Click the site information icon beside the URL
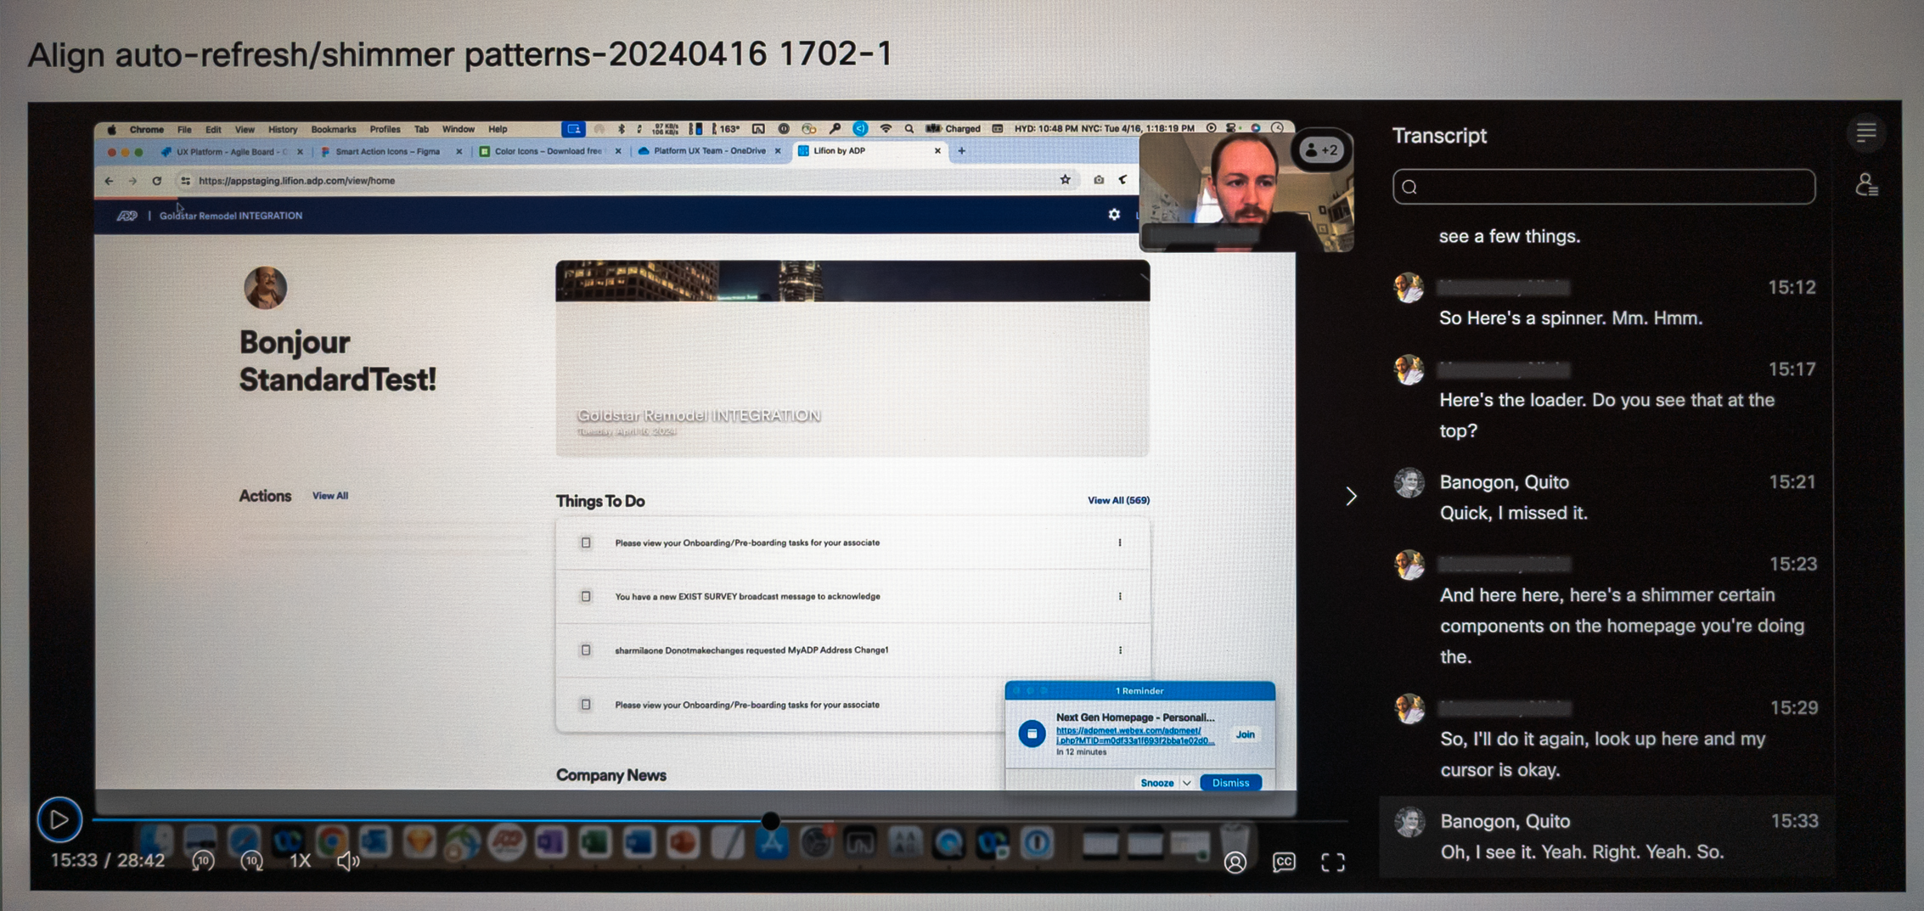Viewport: 1924px width, 911px height. [185, 181]
